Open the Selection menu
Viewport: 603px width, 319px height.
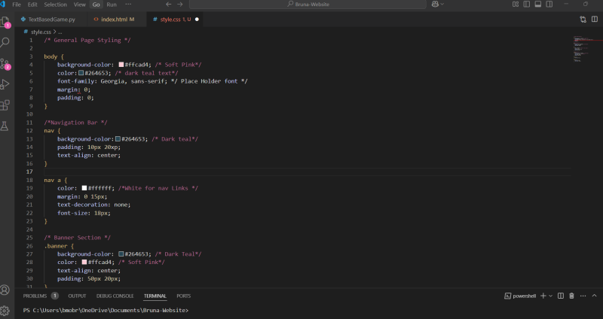pyautogui.click(x=55, y=5)
